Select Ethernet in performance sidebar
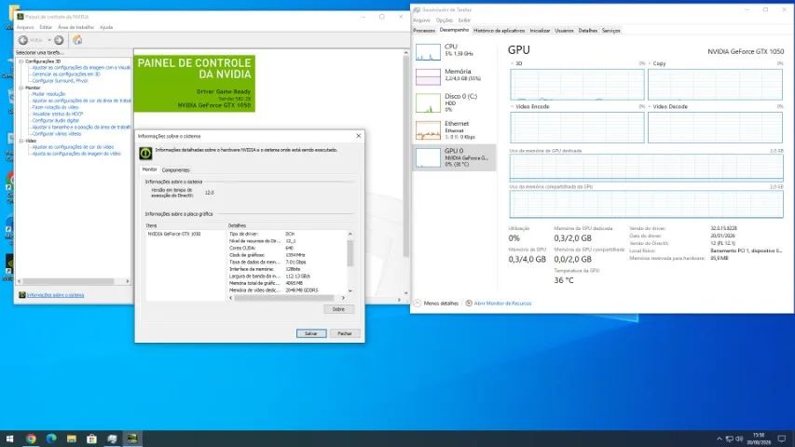 [x=454, y=130]
